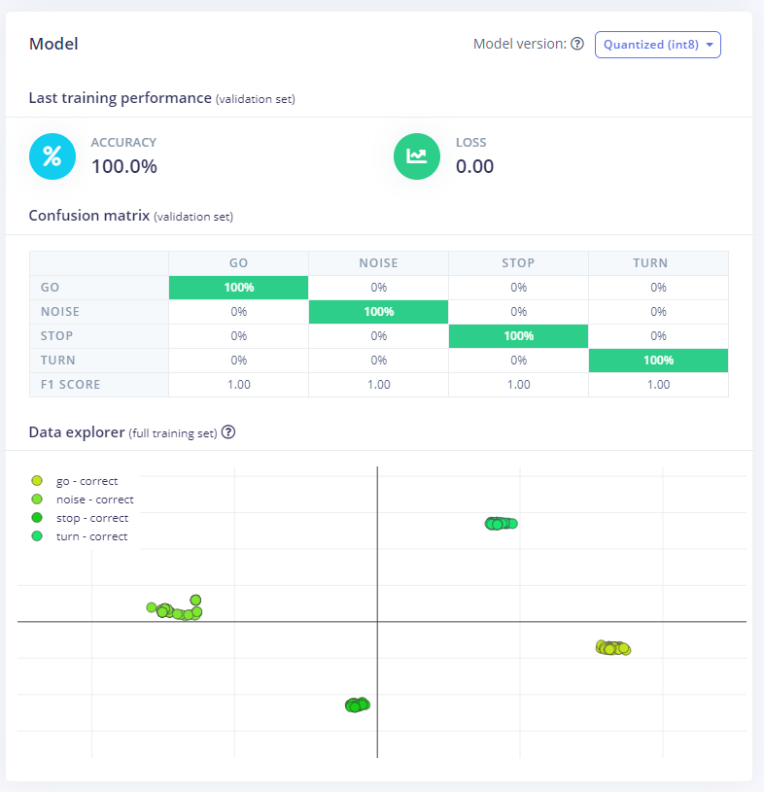This screenshot has height=792, width=764.
Task: Open the Model version dropdown
Action: [657, 45]
